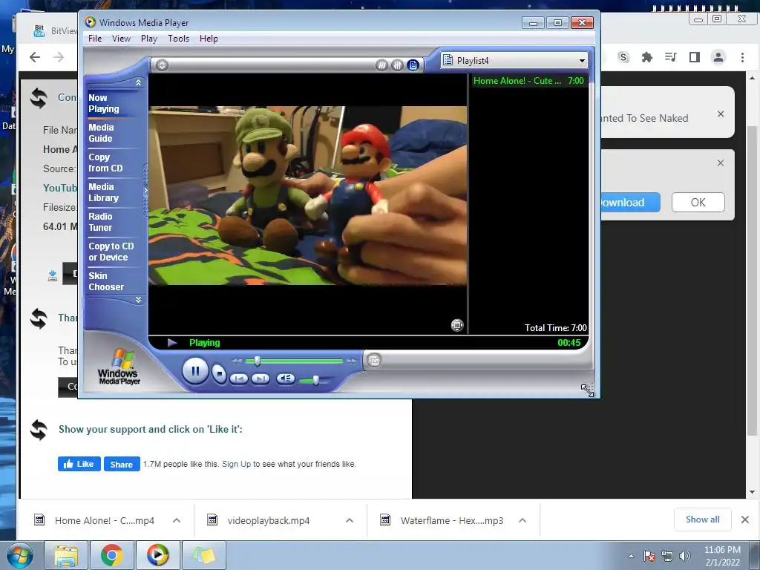This screenshot has height=570, width=760.
Task: Dismiss the 'Wanted To See Naked' notification
Action: 720,114
